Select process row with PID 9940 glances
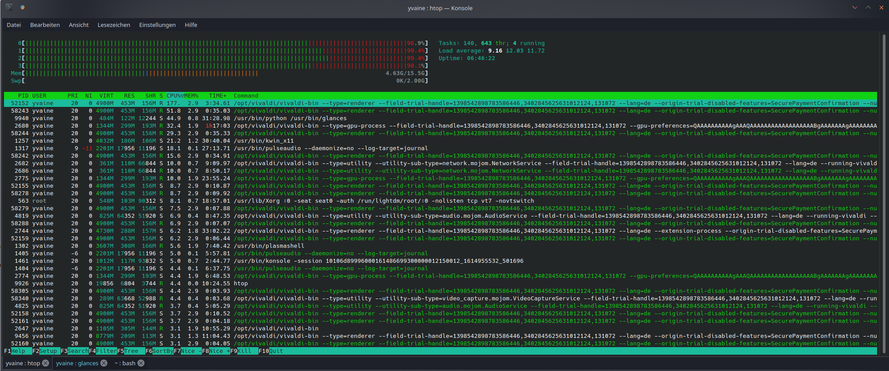Image resolution: width=889 pixels, height=371 pixels. (x=441, y=118)
